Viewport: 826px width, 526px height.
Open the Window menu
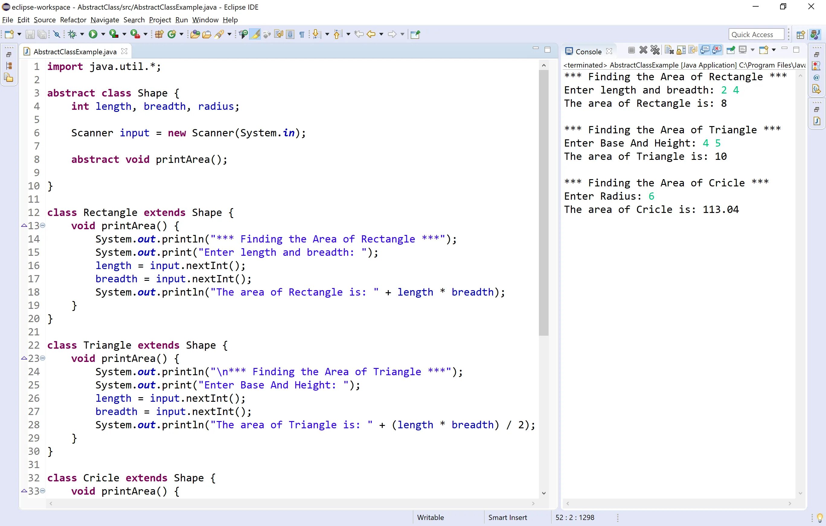tap(205, 20)
